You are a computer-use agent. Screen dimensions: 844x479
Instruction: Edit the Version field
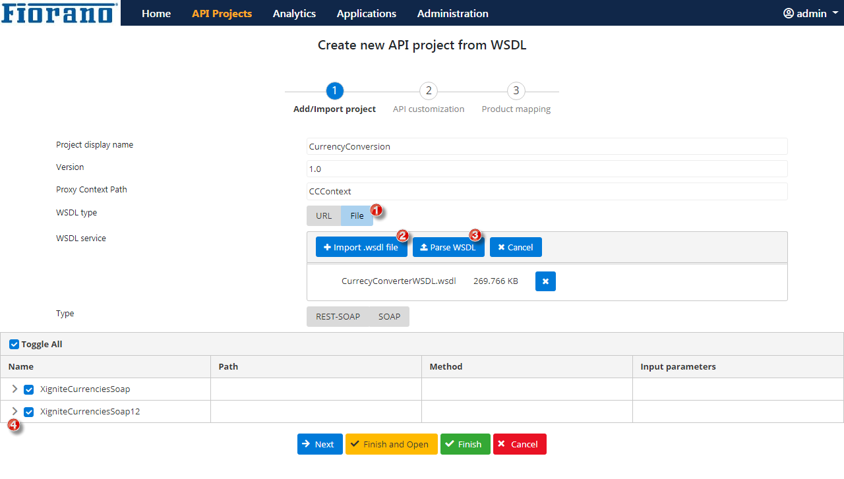[x=547, y=169]
